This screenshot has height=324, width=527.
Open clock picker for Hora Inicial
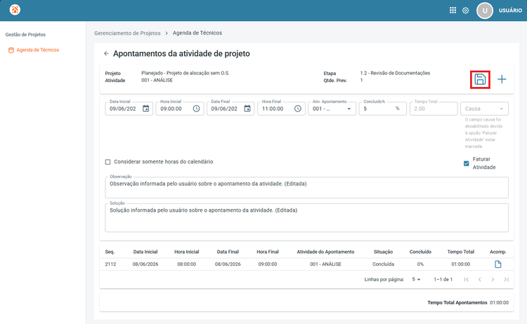pos(196,109)
